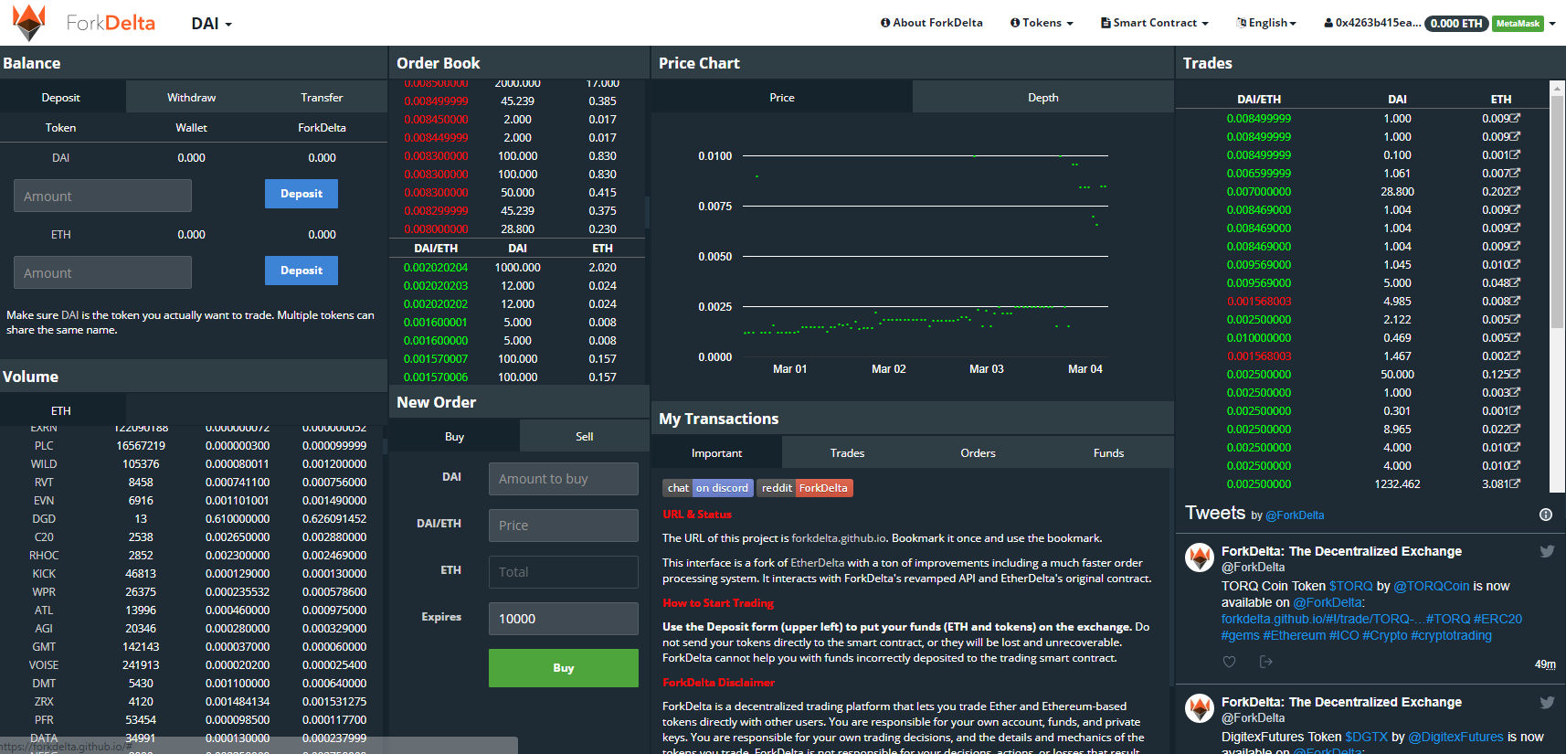The width and height of the screenshot is (1566, 754).
Task: Click Deposit button for DAI
Action: tap(302, 194)
